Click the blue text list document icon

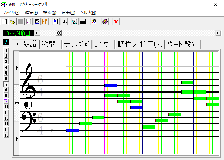tap(55, 22)
